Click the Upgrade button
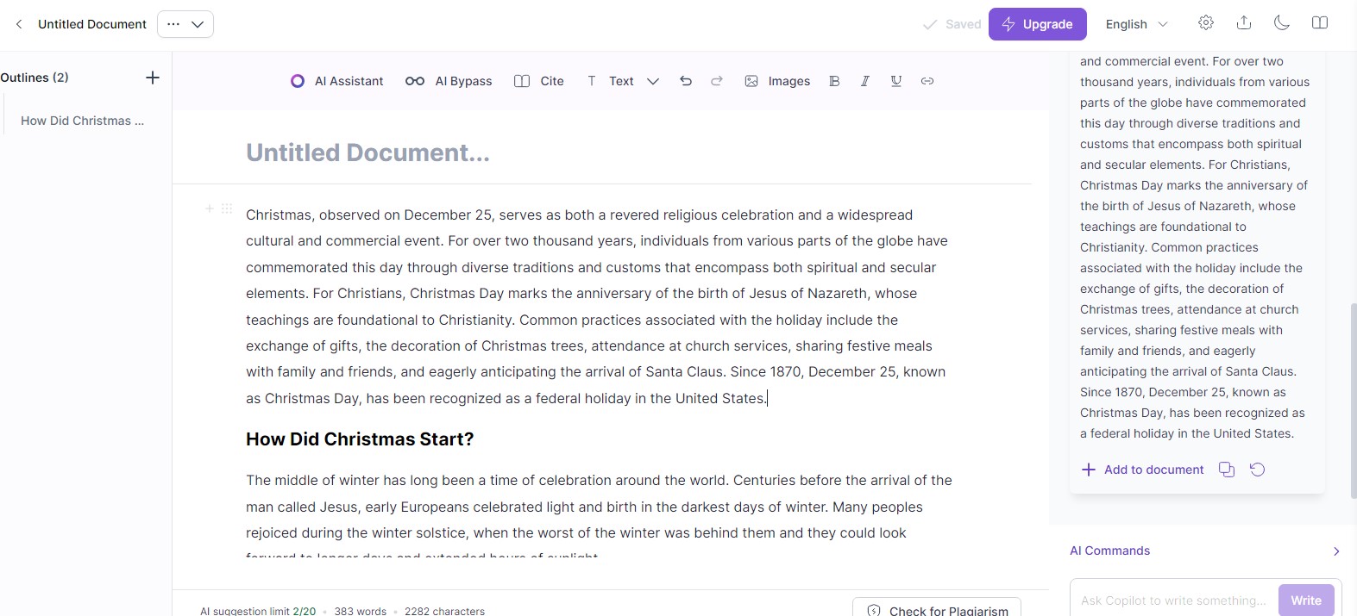Image resolution: width=1357 pixels, height=616 pixels. [1038, 24]
